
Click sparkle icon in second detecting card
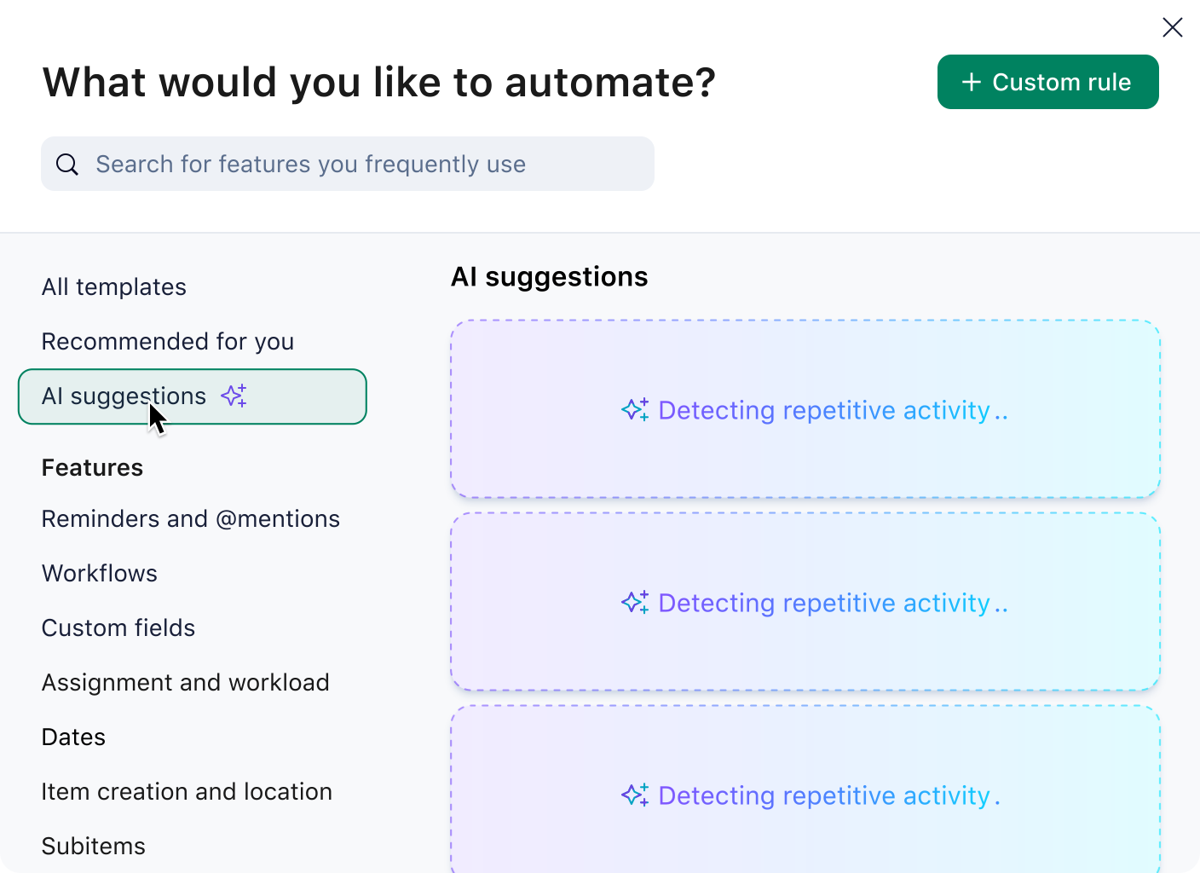tap(635, 603)
